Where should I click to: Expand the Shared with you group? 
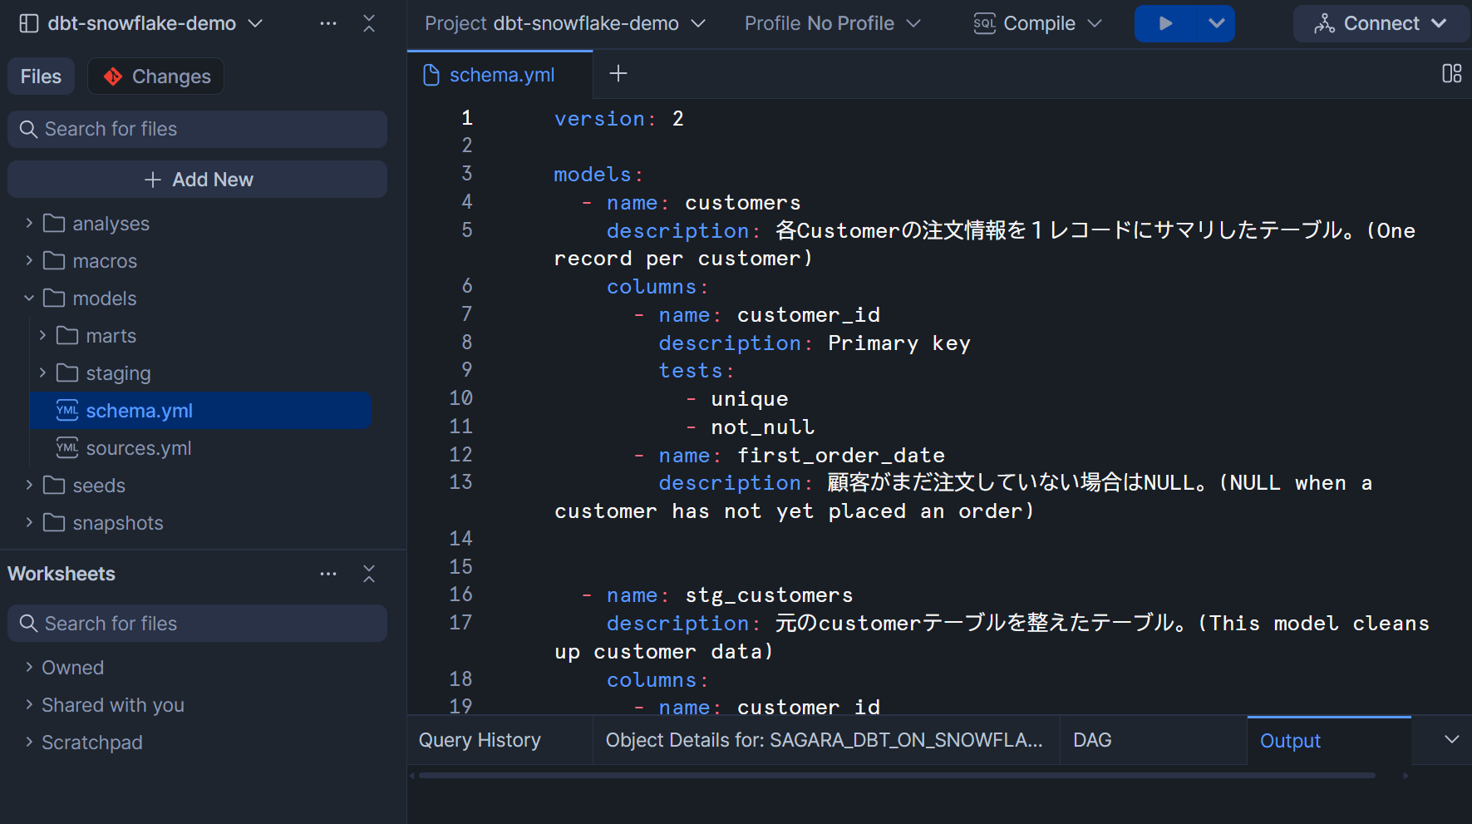point(29,704)
